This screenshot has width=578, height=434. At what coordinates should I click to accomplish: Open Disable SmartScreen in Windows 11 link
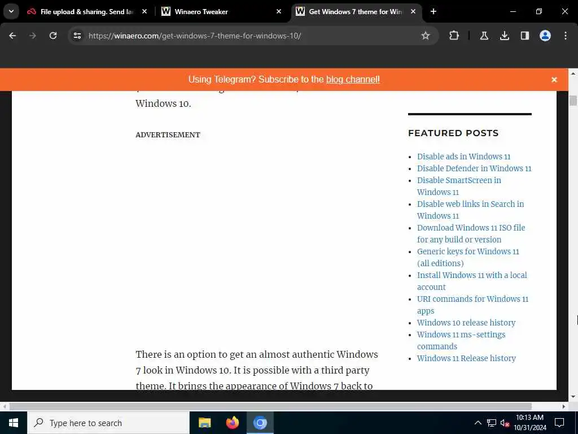[x=459, y=186]
